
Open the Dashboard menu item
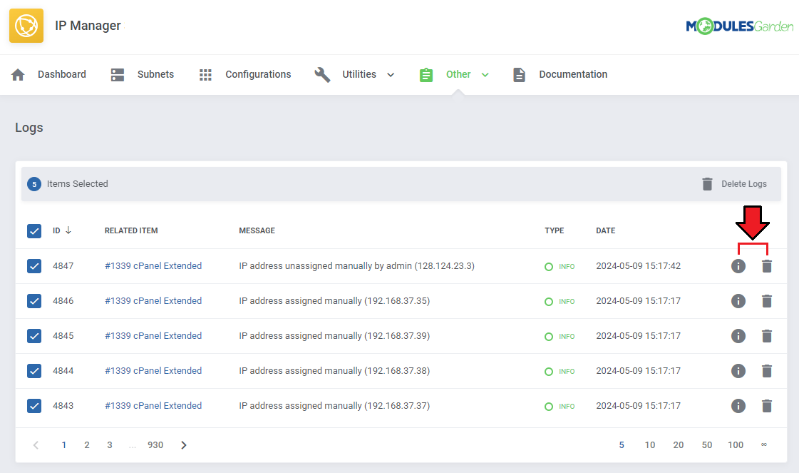coord(62,74)
